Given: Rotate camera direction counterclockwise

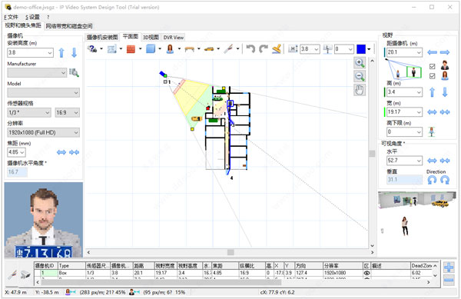Looking at the screenshot, I should tap(432, 180).
